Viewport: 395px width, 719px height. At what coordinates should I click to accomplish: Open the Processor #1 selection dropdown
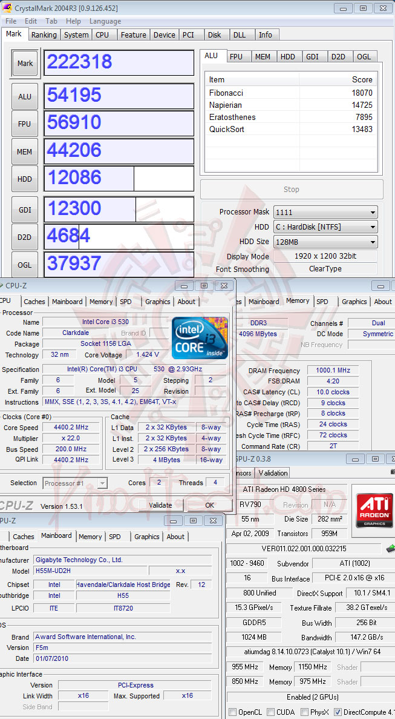pos(76,483)
